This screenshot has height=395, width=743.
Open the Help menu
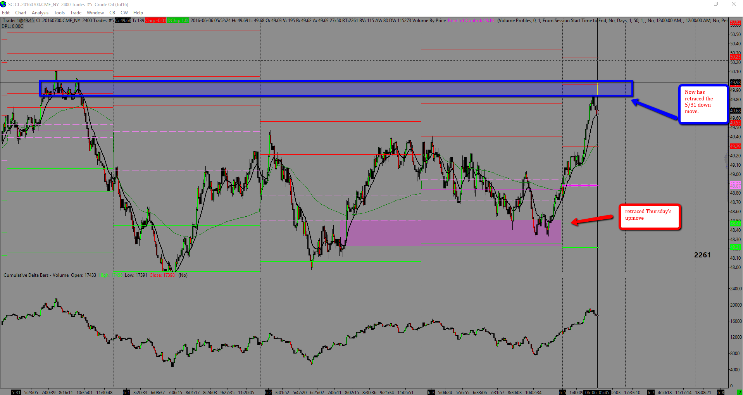(x=138, y=13)
